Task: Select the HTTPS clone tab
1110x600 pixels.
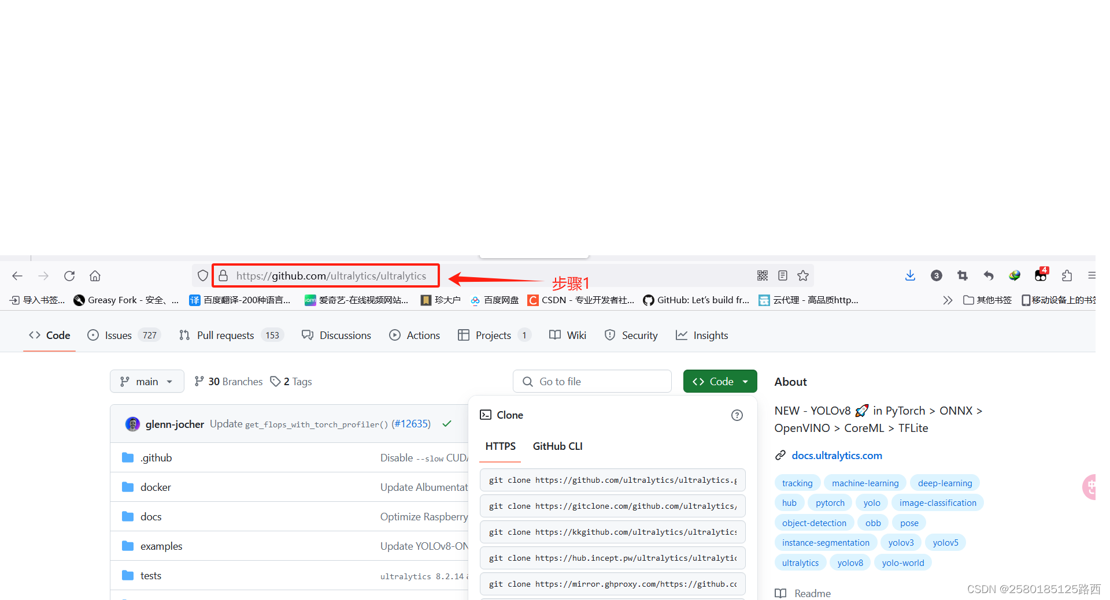Action: click(x=501, y=446)
